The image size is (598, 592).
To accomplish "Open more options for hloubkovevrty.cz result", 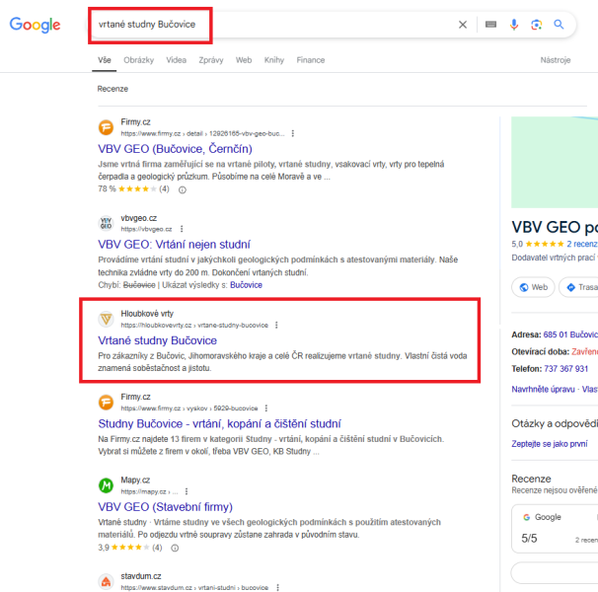I will coord(276,325).
